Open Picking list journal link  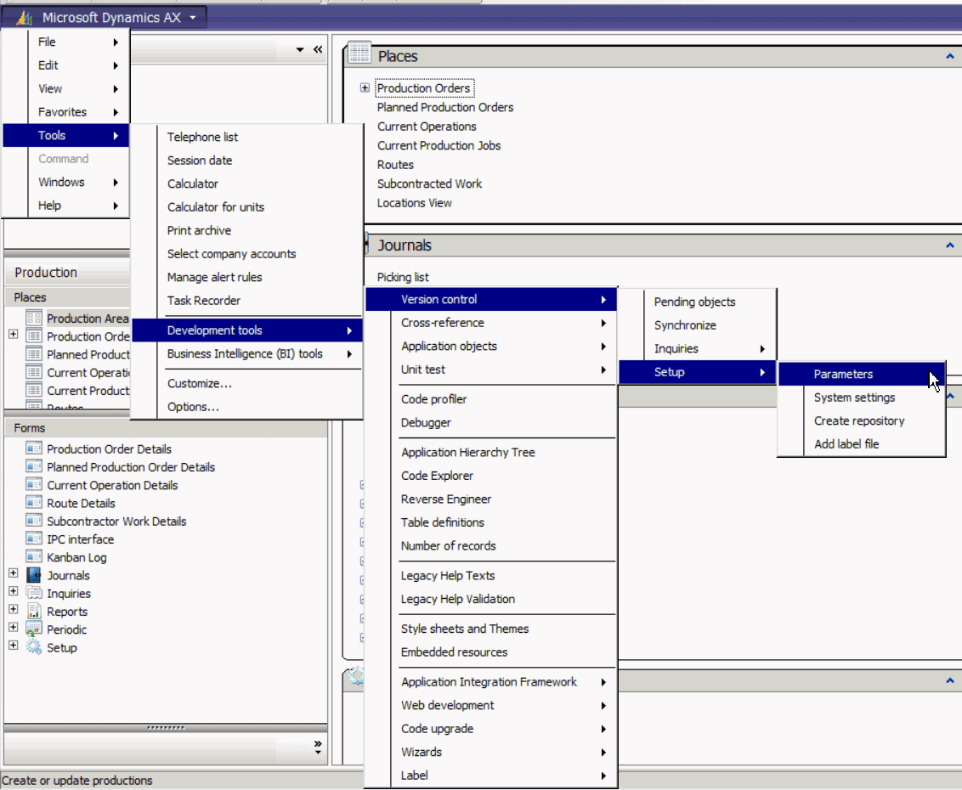tap(403, 277)
